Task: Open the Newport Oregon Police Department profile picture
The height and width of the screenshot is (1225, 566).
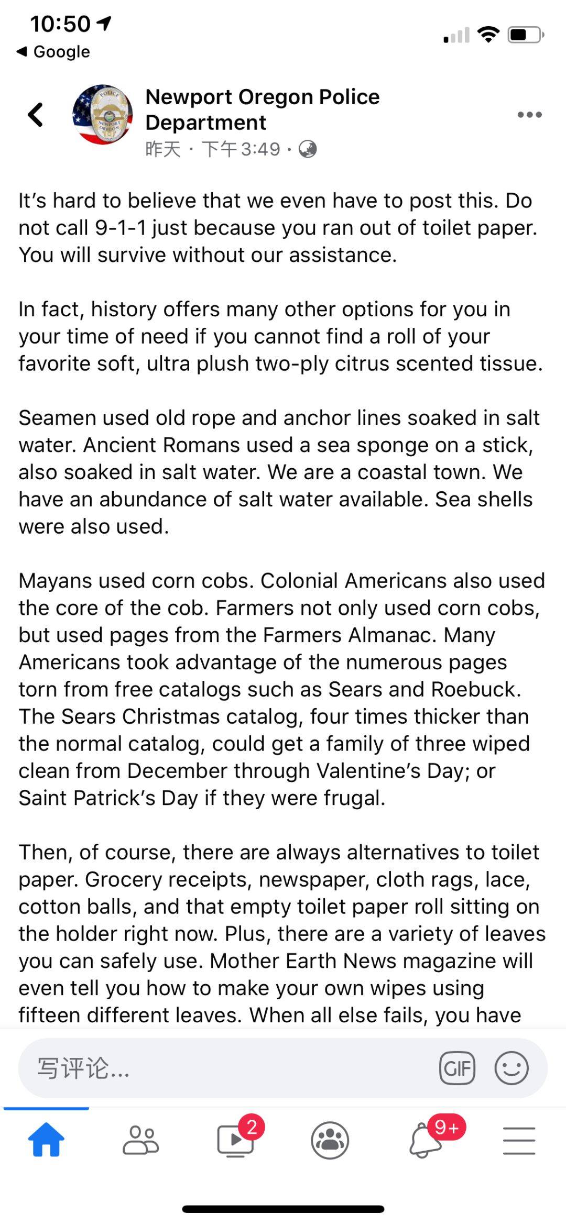Action: [102, 115]
